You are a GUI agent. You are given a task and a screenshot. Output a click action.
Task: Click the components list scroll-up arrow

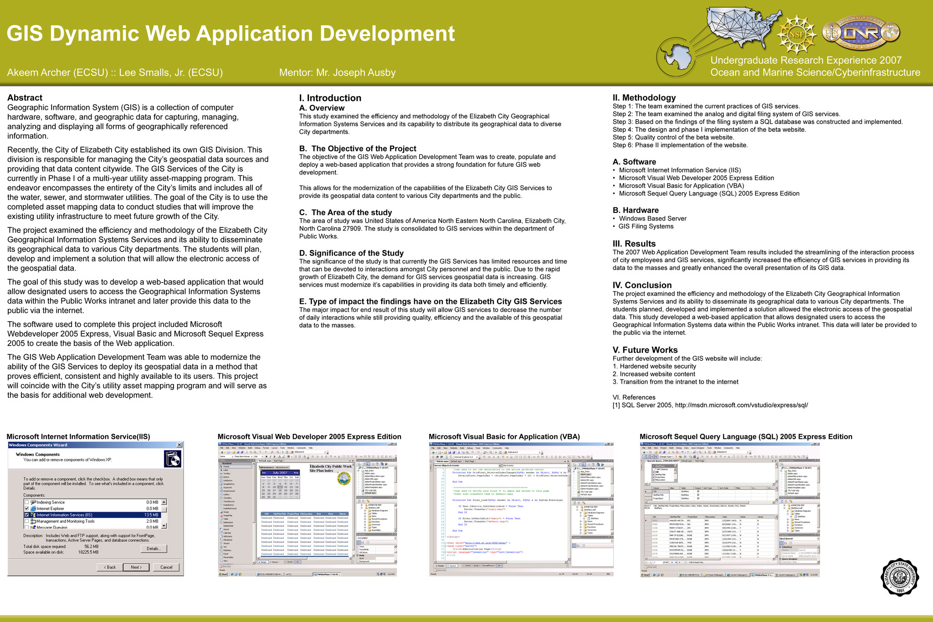(x=164, y=502)
